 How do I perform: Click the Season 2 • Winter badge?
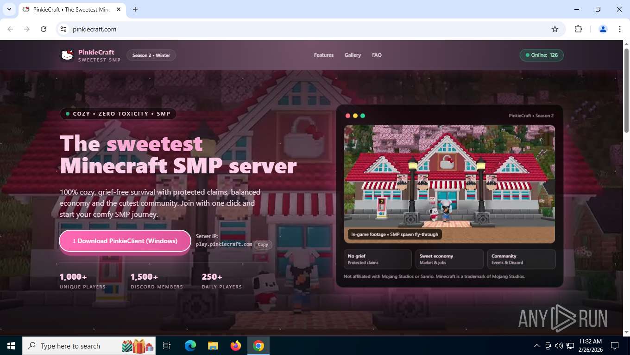[x=151, y=55]
